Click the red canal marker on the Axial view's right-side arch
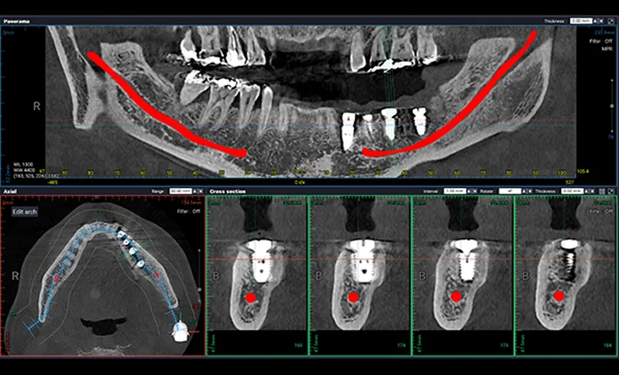 coord(156,274)
